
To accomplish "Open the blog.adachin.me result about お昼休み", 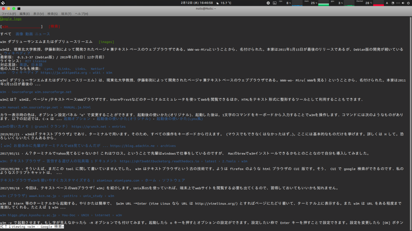I will coord(88,146).
